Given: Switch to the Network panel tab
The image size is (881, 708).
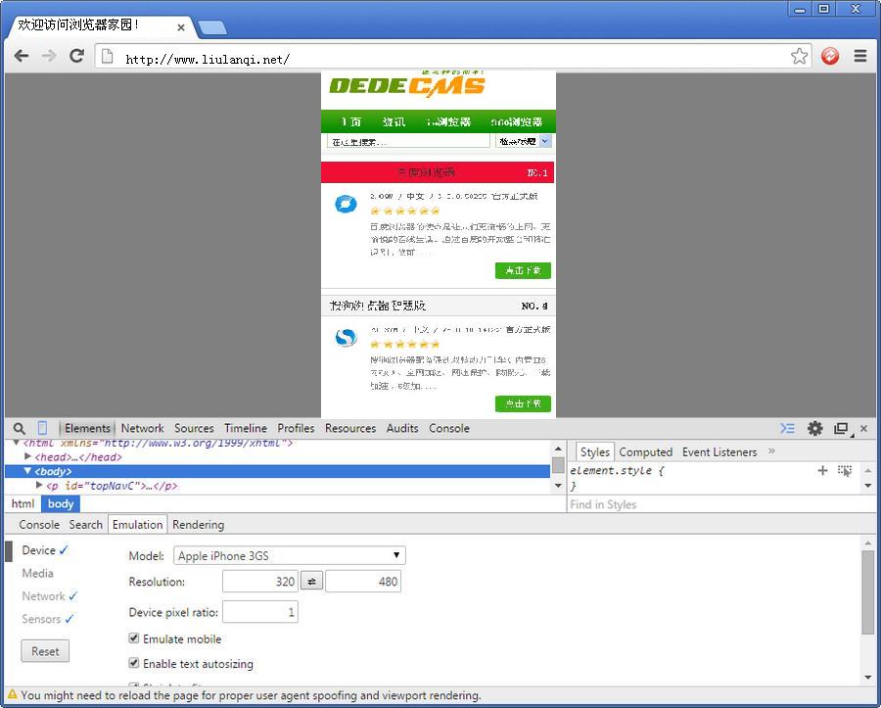Looking at the screenshot, I should (142, 428).
